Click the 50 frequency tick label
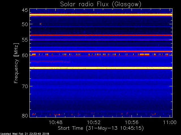 pyautogui.click(x=25, y=24)
